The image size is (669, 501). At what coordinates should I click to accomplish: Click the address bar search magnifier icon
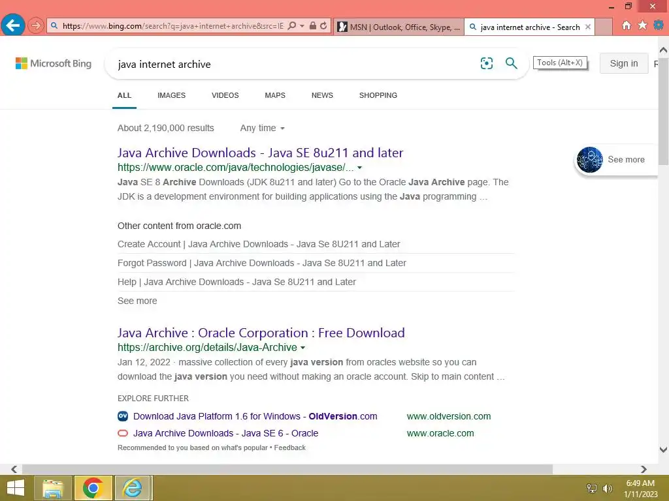coord(292,26)
